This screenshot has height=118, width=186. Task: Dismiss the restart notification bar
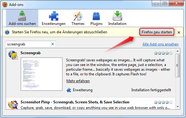tap(179, 32)
